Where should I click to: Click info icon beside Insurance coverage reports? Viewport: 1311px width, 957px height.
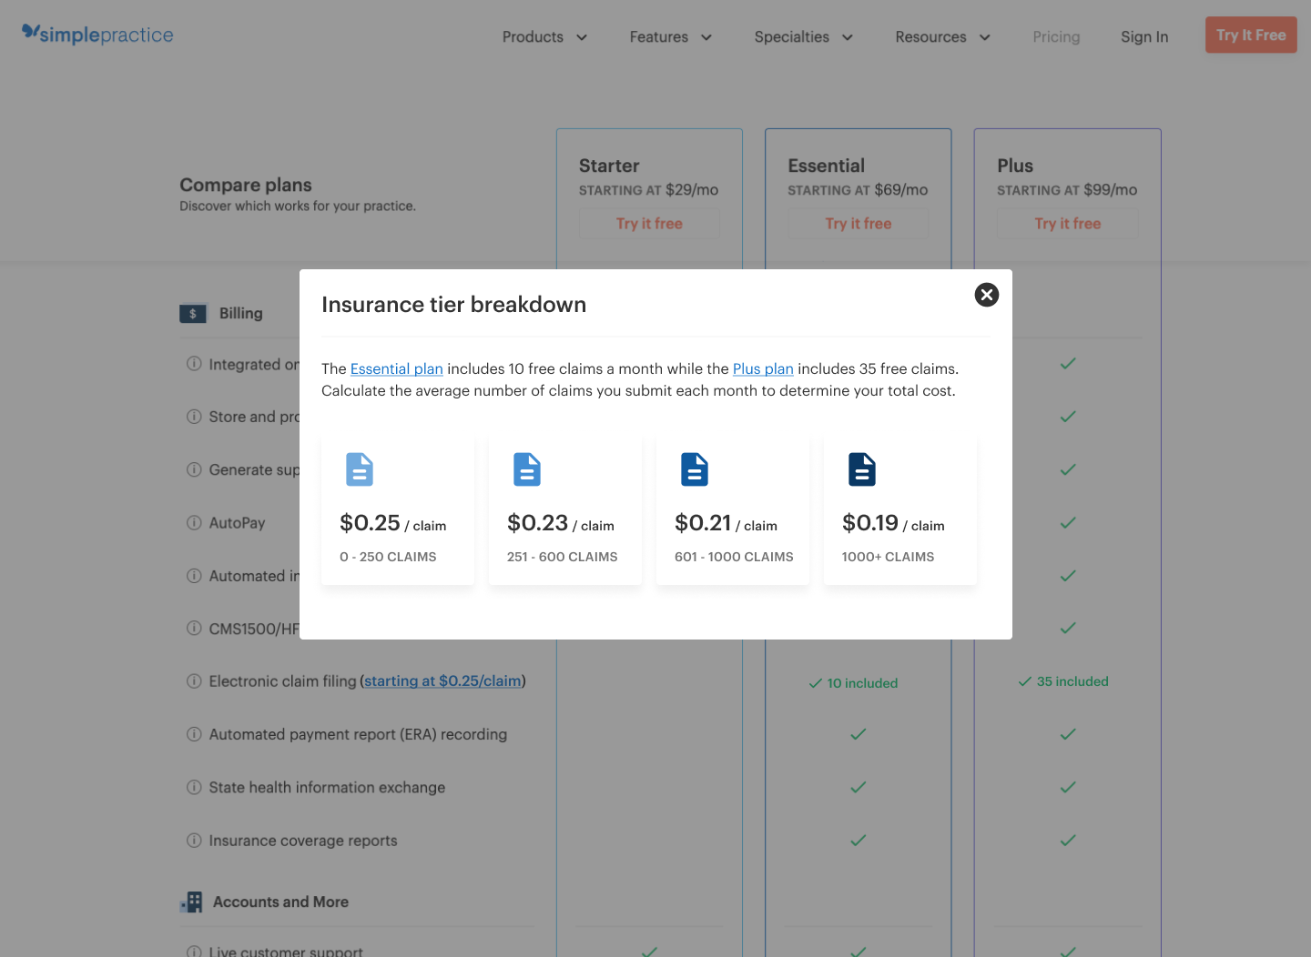[x=194, y=841]
